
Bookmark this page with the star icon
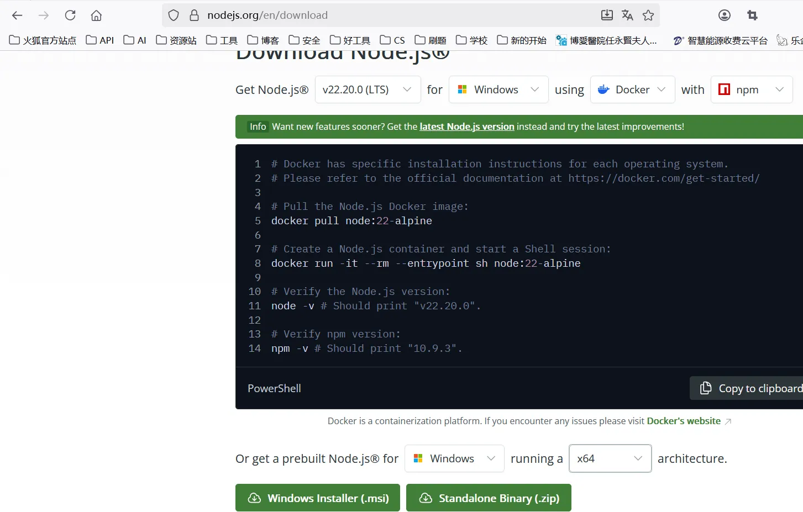pos(648,15)
